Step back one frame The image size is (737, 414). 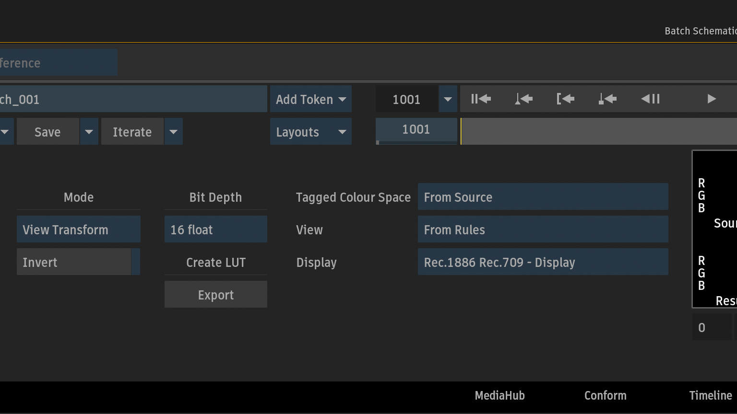point(650,99)
